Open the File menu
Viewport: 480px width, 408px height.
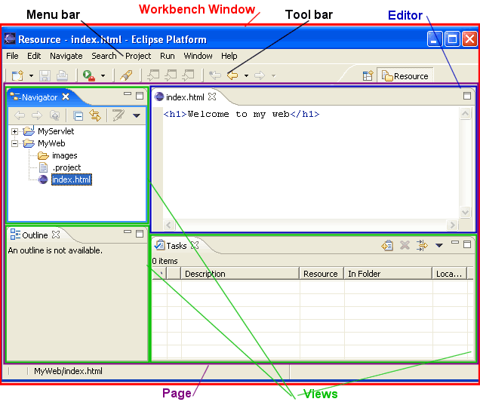click(x=12, y=56)
